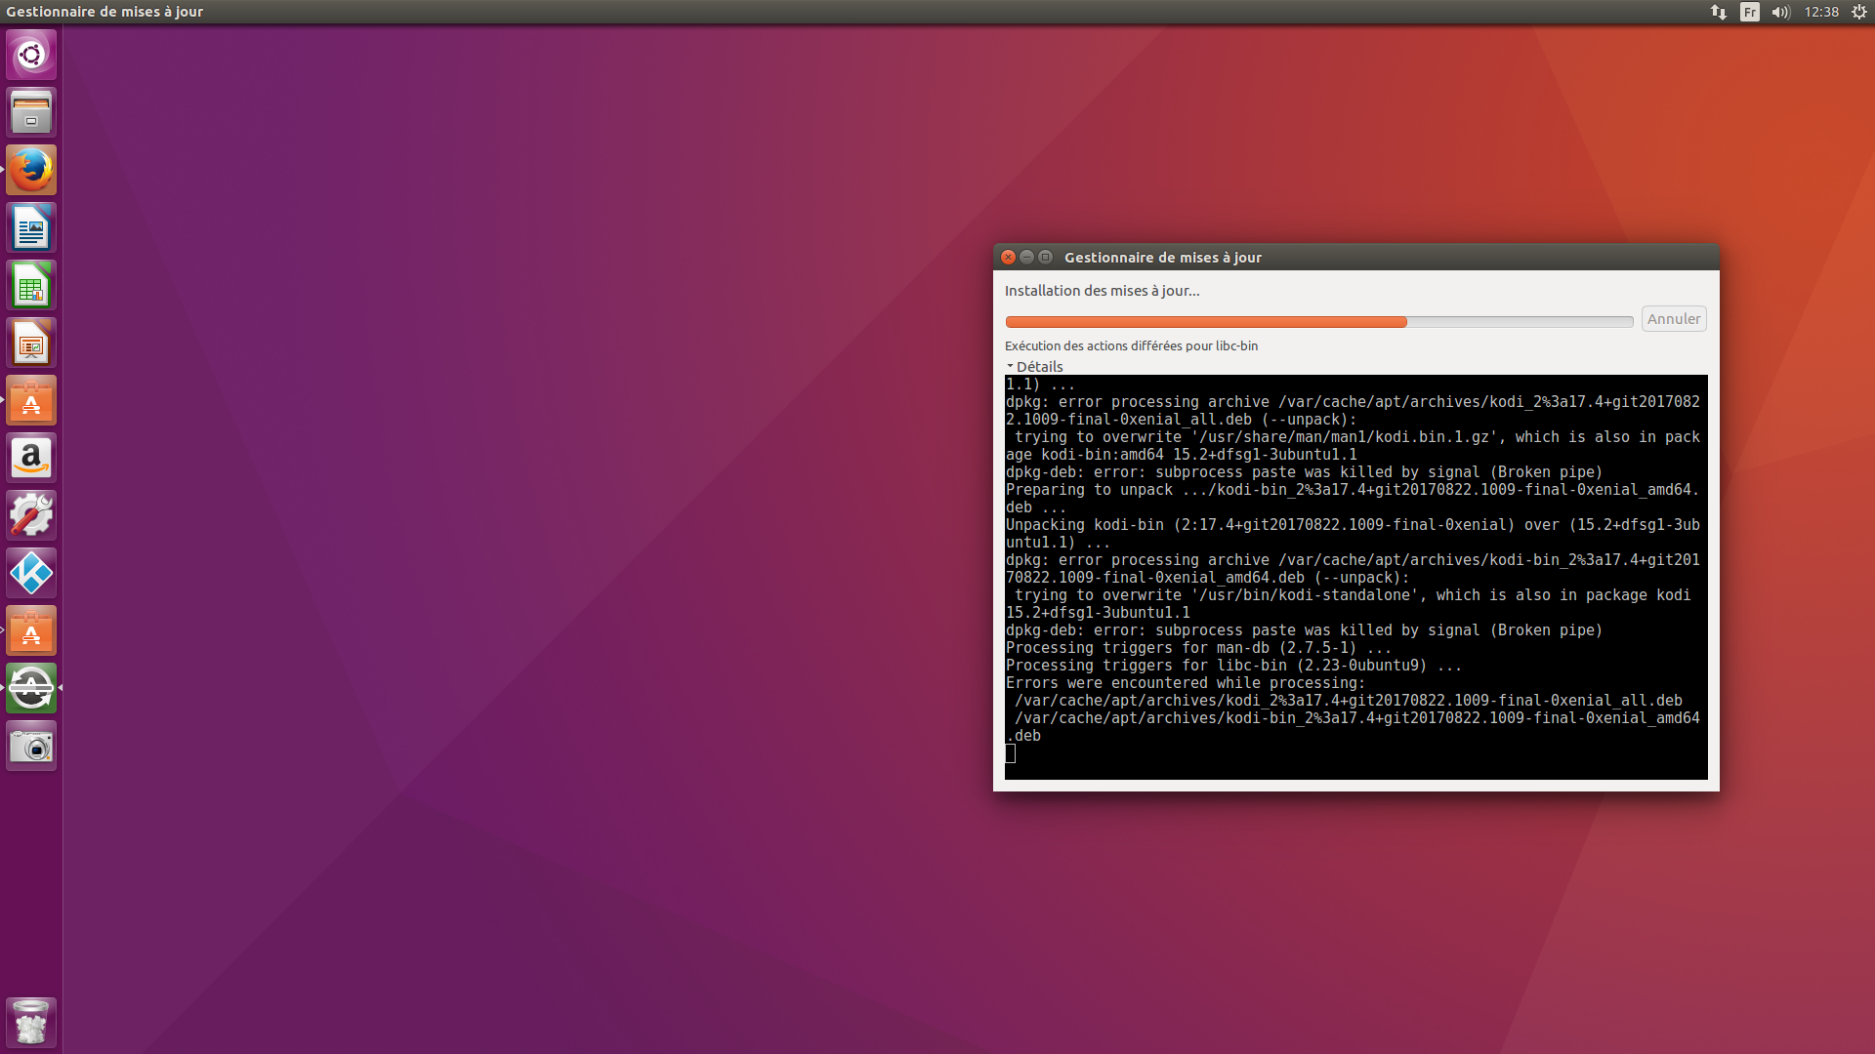The height and width of the screenshot is (1054, 1875).
Task: Collapse the Détails terminal section
Action: [x=1034, y=367]
